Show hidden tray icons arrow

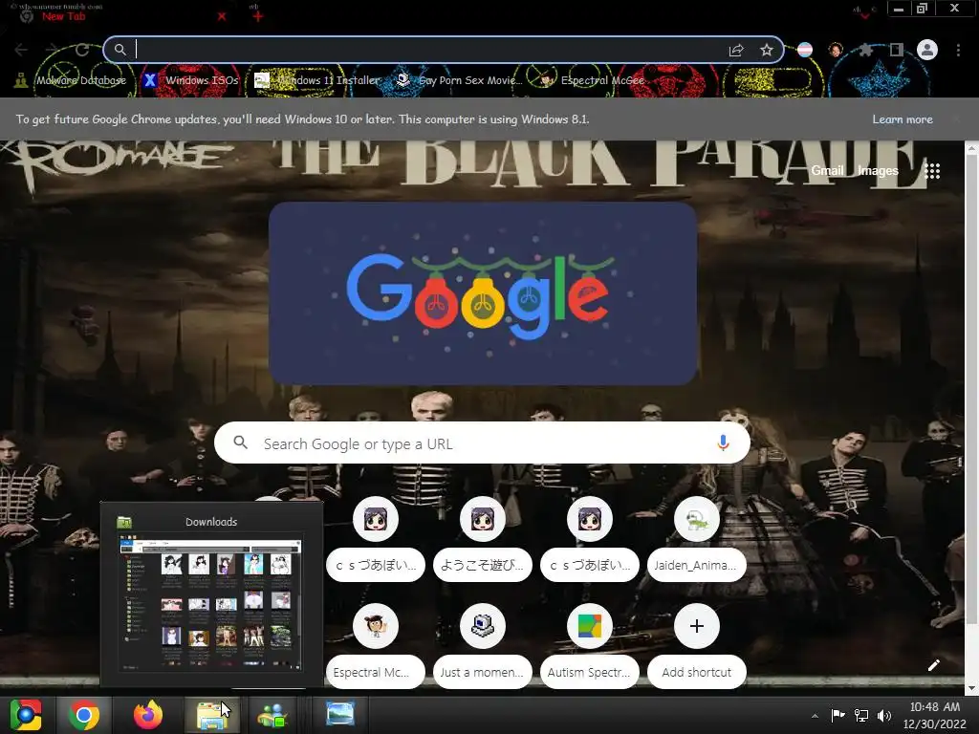coord(815,716)
